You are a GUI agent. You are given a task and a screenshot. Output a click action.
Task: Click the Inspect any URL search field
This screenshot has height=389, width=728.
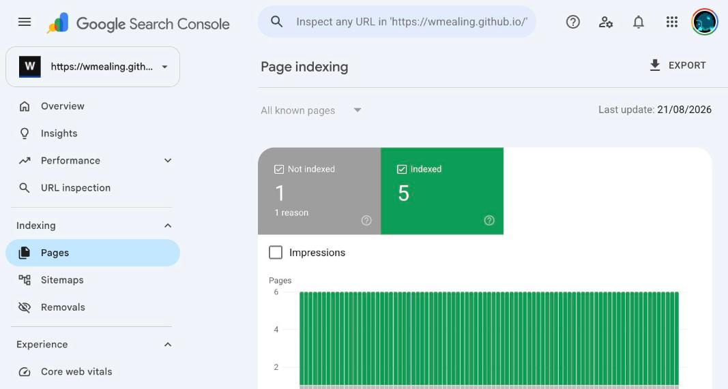tap(397, 22)
